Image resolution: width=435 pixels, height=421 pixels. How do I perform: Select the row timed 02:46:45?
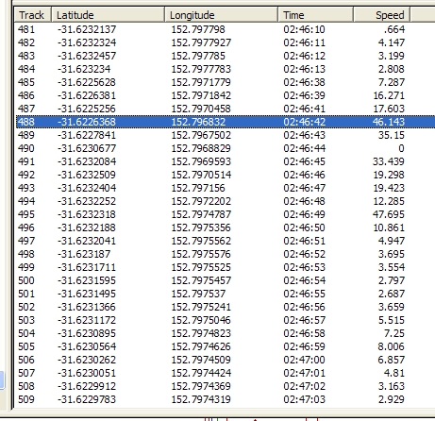226,161
